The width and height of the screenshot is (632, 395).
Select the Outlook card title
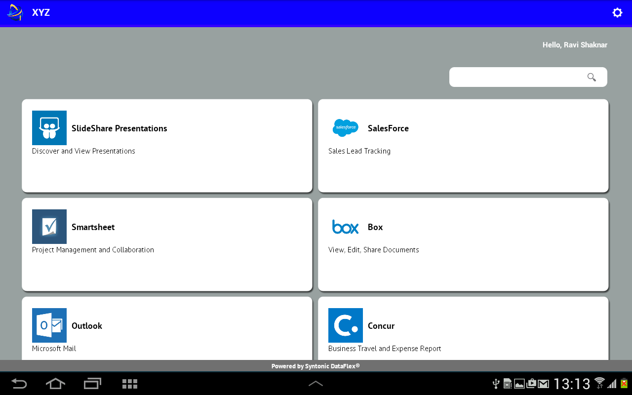tap(87, 326)
